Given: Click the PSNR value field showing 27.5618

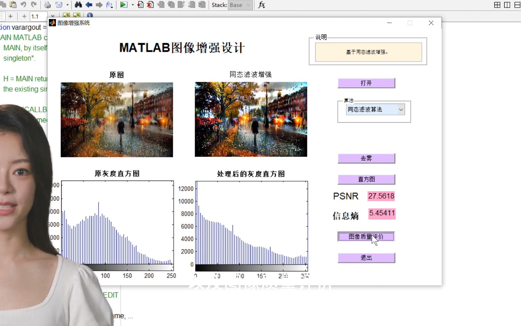Looking at the screenshot, I should click(x=381, y=196).
